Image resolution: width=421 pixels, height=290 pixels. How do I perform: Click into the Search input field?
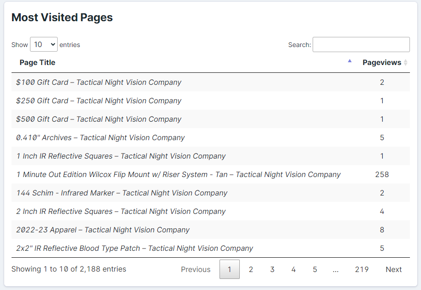(361, 44)
